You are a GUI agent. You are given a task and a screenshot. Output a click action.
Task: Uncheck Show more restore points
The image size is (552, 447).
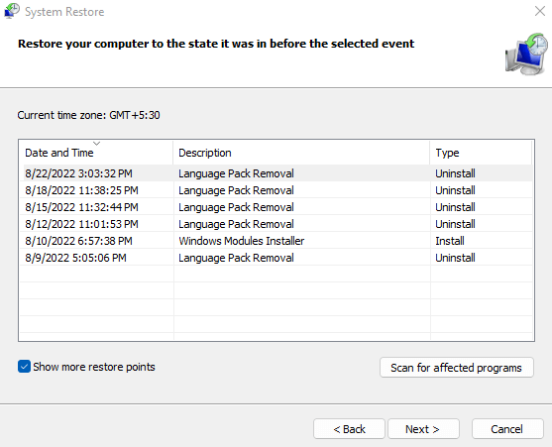[24, 367]
